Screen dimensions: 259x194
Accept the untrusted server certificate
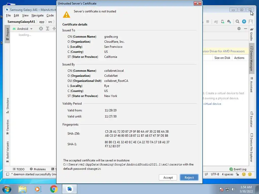tap(168, 178)
